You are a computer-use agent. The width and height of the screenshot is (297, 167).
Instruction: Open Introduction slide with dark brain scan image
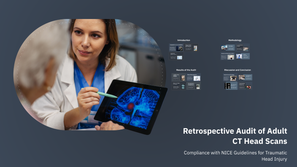coord(176,48)
